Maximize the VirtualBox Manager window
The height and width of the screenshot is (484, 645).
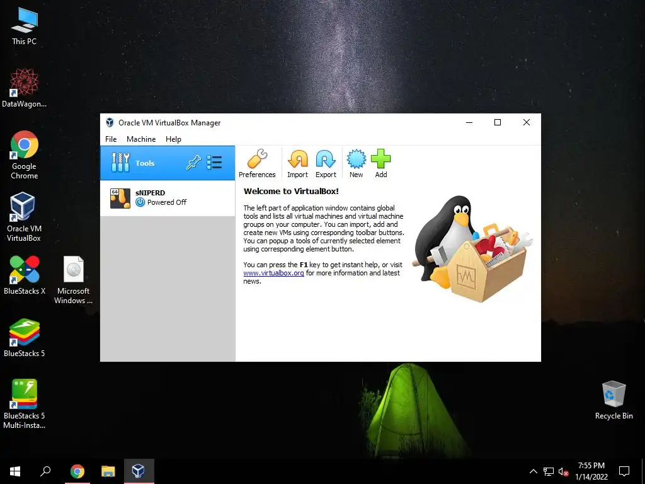tap(498, 122)
